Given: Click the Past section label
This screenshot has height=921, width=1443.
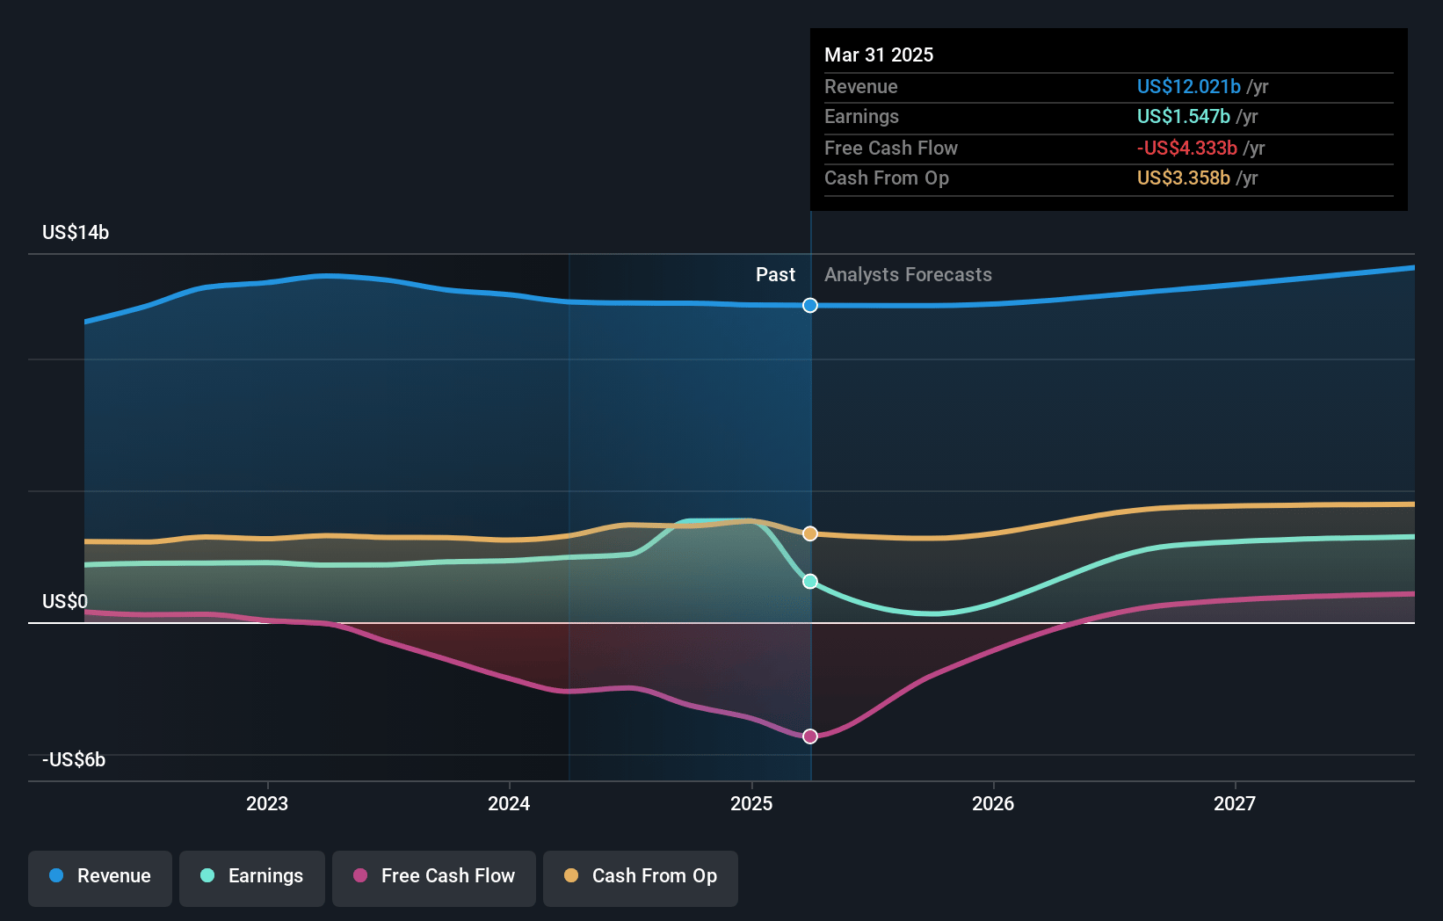Looking at the screenshot, I should coord(775,274).
